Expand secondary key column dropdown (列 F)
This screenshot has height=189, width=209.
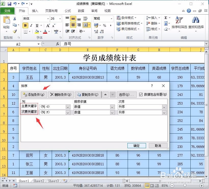point(68,113)
